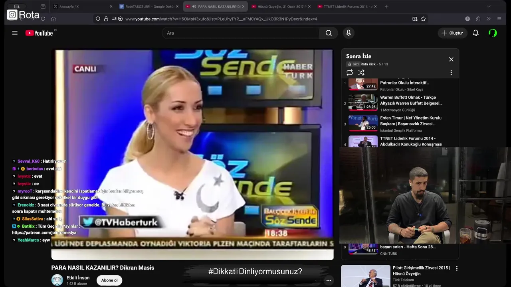Close the Hüsnü Özyeğin tab
The width and height of the screenshot is (511, 287).
(309, 6)
